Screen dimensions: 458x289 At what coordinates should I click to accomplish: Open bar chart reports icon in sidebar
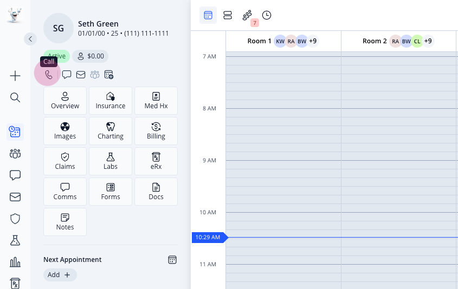(x=15, y=262)
